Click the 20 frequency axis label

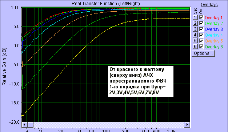(61, 131)
